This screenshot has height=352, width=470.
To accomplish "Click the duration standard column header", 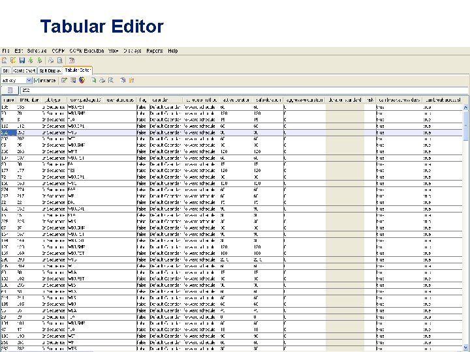I will [x=345, y=100].
